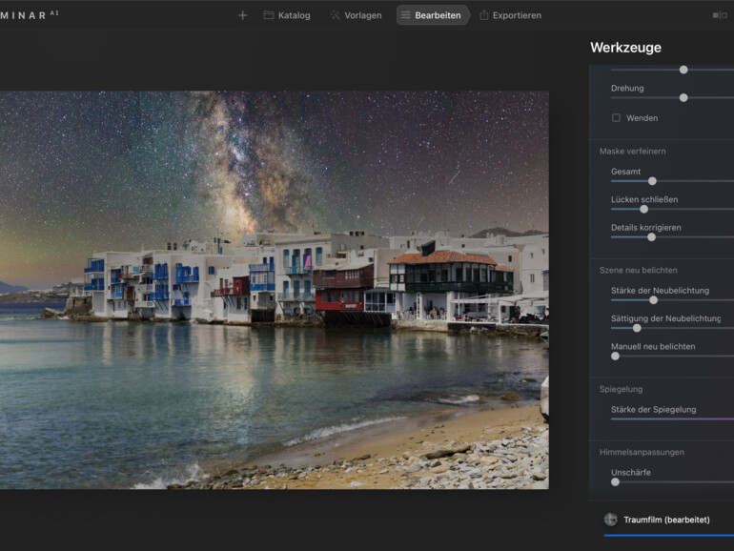Click the Szene neu belichten section label

coord(638,270)
